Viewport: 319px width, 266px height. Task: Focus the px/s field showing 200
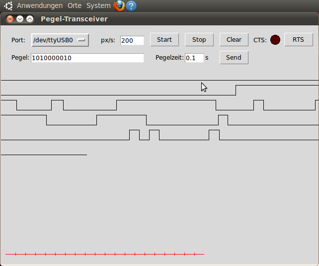132,40
